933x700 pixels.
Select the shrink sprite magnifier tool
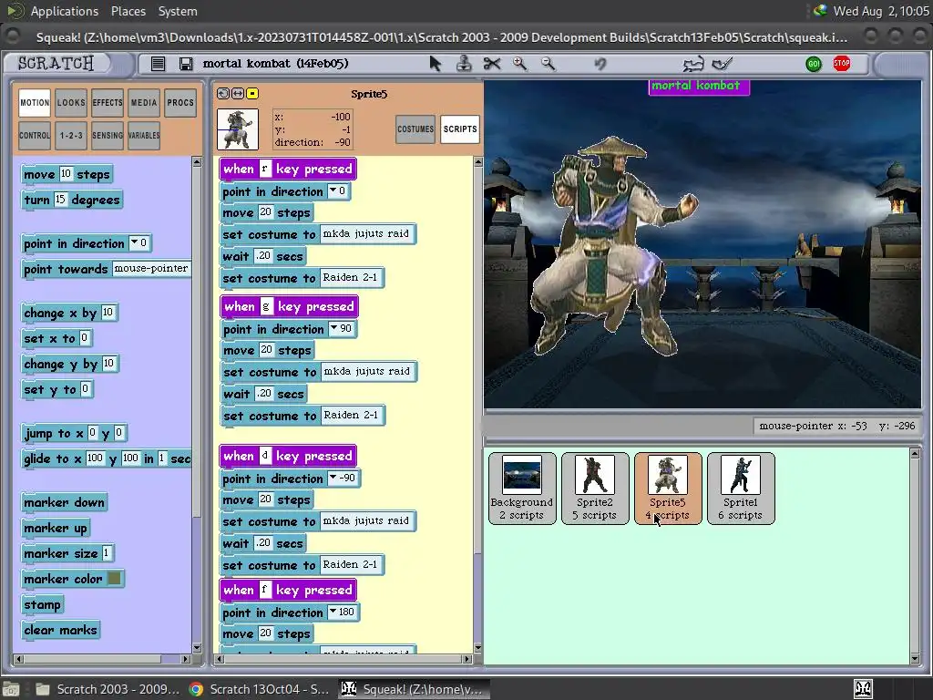click(548, 63)
